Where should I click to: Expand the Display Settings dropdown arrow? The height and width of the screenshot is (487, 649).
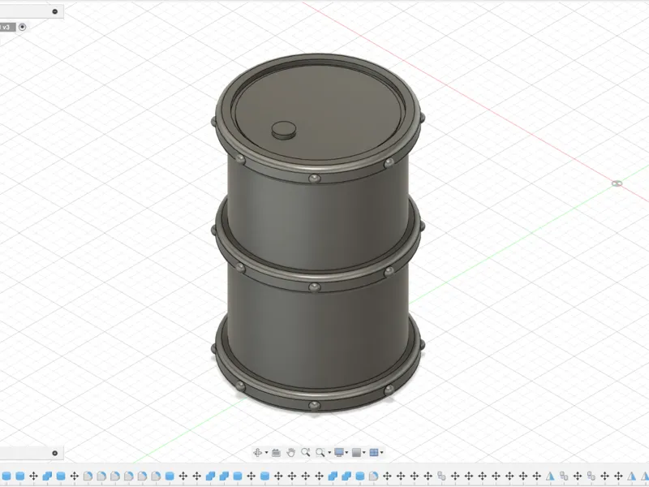(346, 453)
